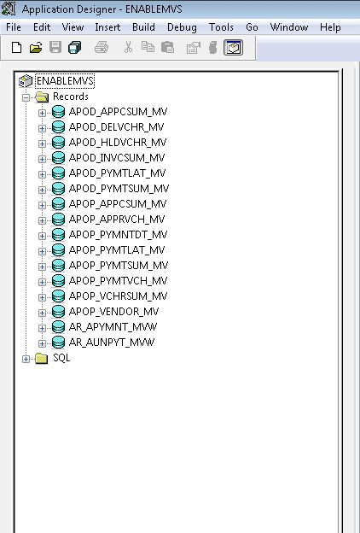Expand the APOP_PYMTVCH_MV record
The width and height of the screenshot is (360, 533).
coord(42,282)
